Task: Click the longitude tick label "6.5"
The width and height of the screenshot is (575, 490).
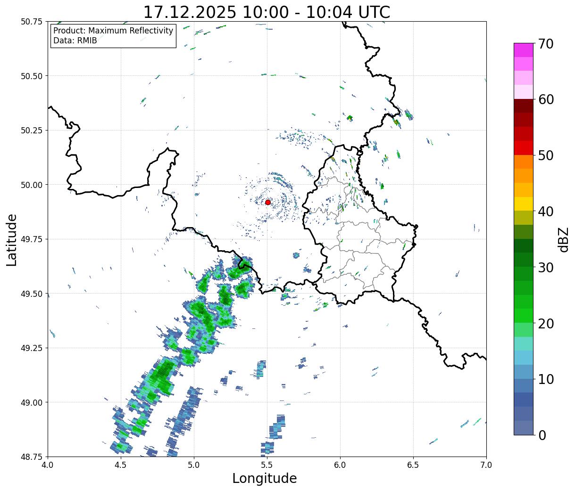Action: [413, 465]
